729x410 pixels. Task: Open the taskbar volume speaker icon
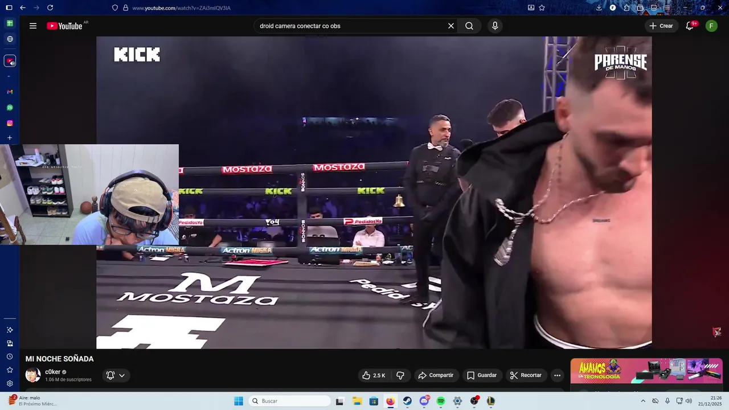(x=689, y=401)
